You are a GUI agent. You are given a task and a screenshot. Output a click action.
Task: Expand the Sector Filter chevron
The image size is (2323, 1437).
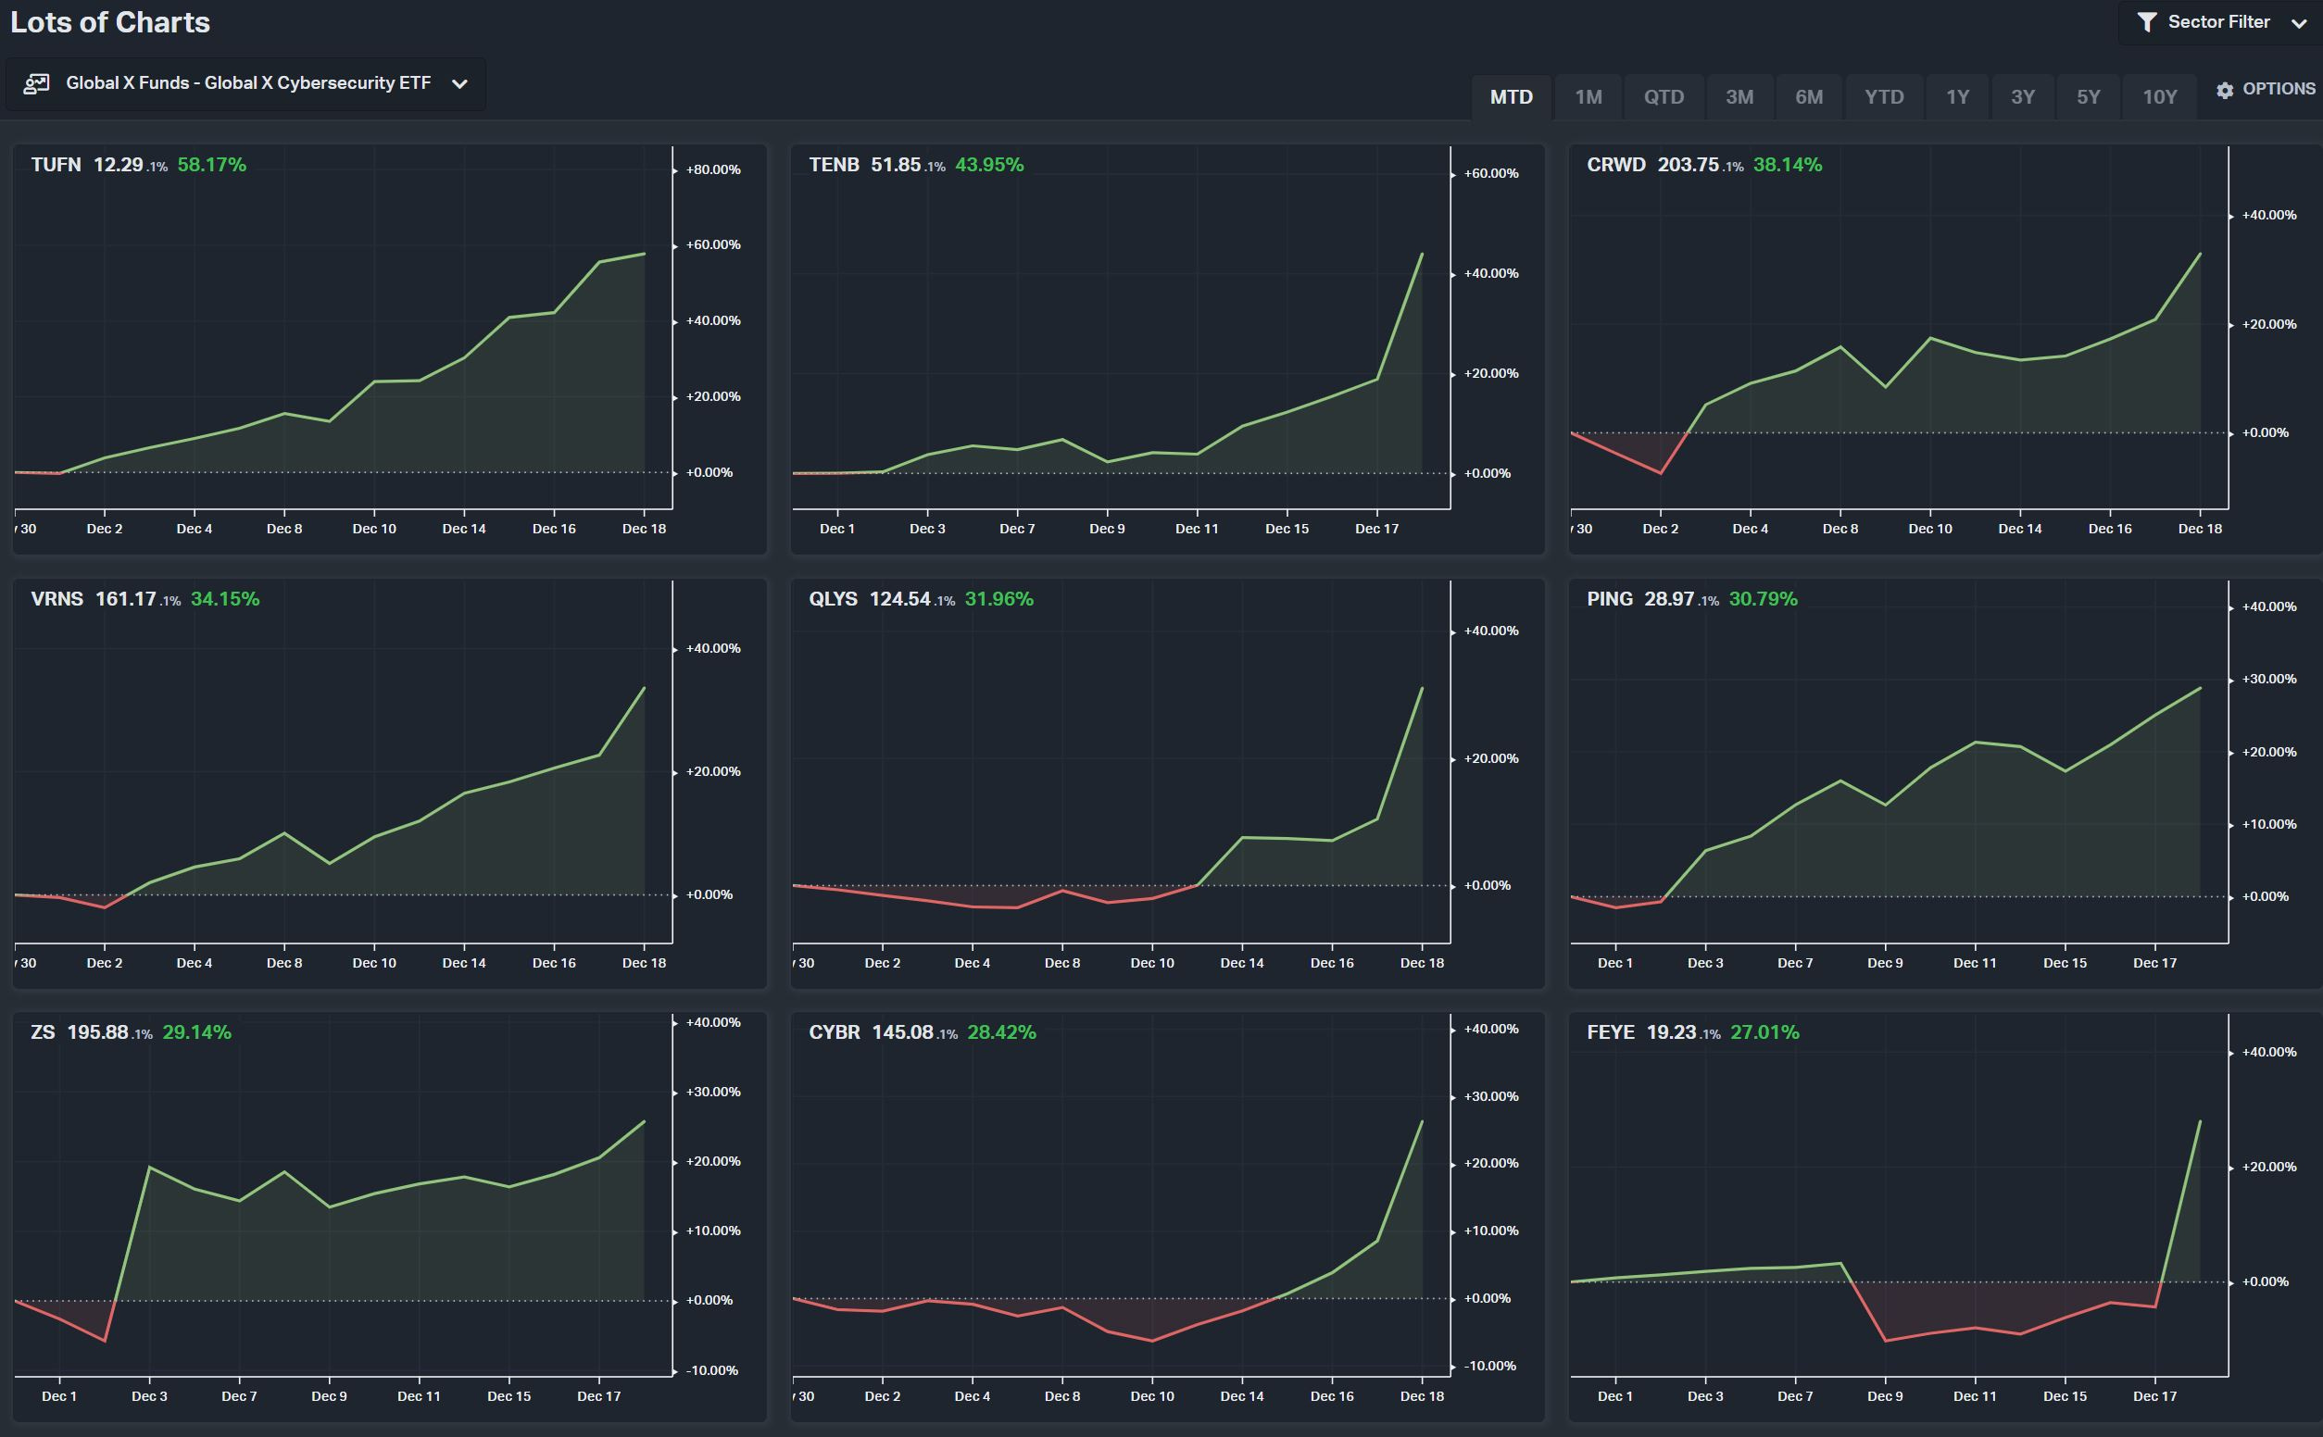click(2298, 23)
